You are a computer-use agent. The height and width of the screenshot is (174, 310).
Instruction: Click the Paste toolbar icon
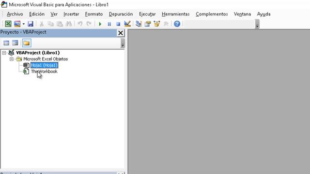tap(60, 24)
